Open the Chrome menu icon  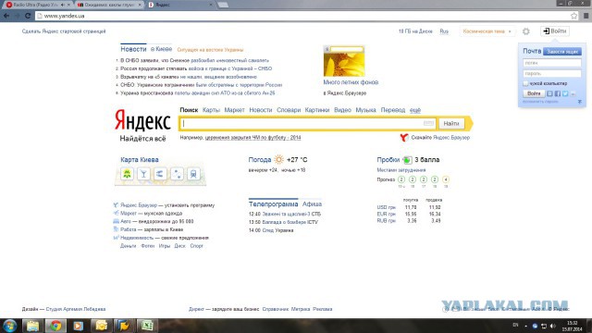pyautogui.click(x=586, y=16)
